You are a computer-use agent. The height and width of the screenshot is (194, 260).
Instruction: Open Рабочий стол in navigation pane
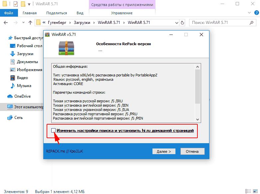tap(26, 46)
